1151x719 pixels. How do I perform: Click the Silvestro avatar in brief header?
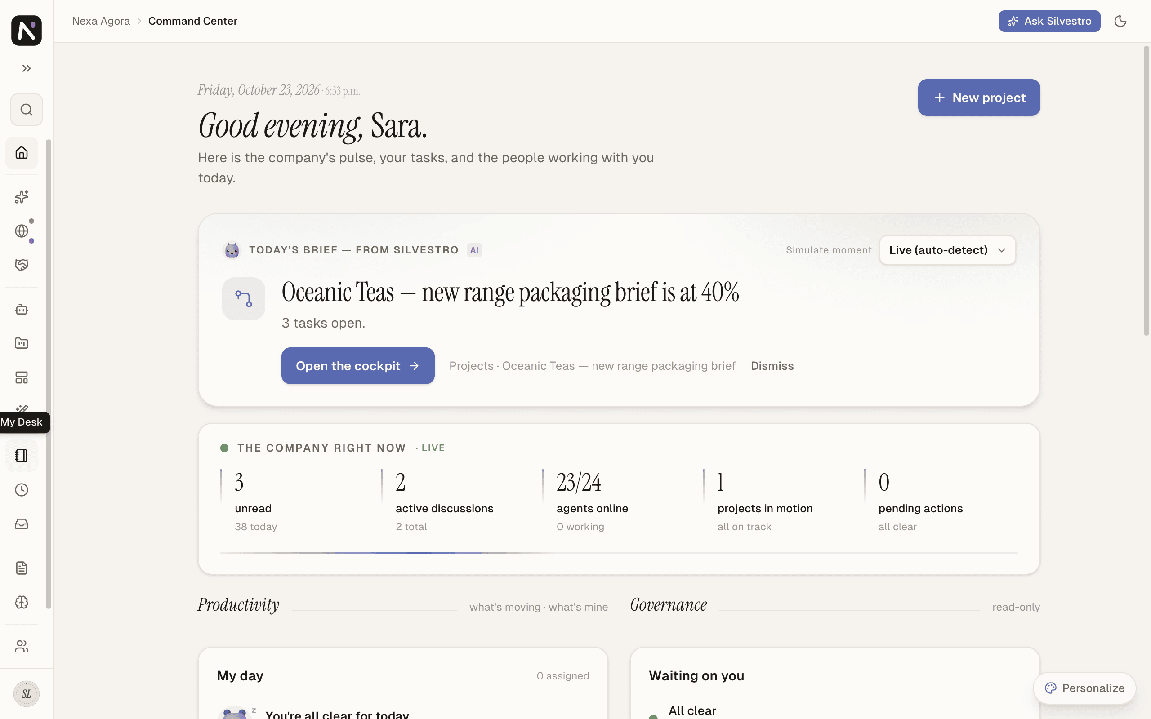click(x=232, y=250)
